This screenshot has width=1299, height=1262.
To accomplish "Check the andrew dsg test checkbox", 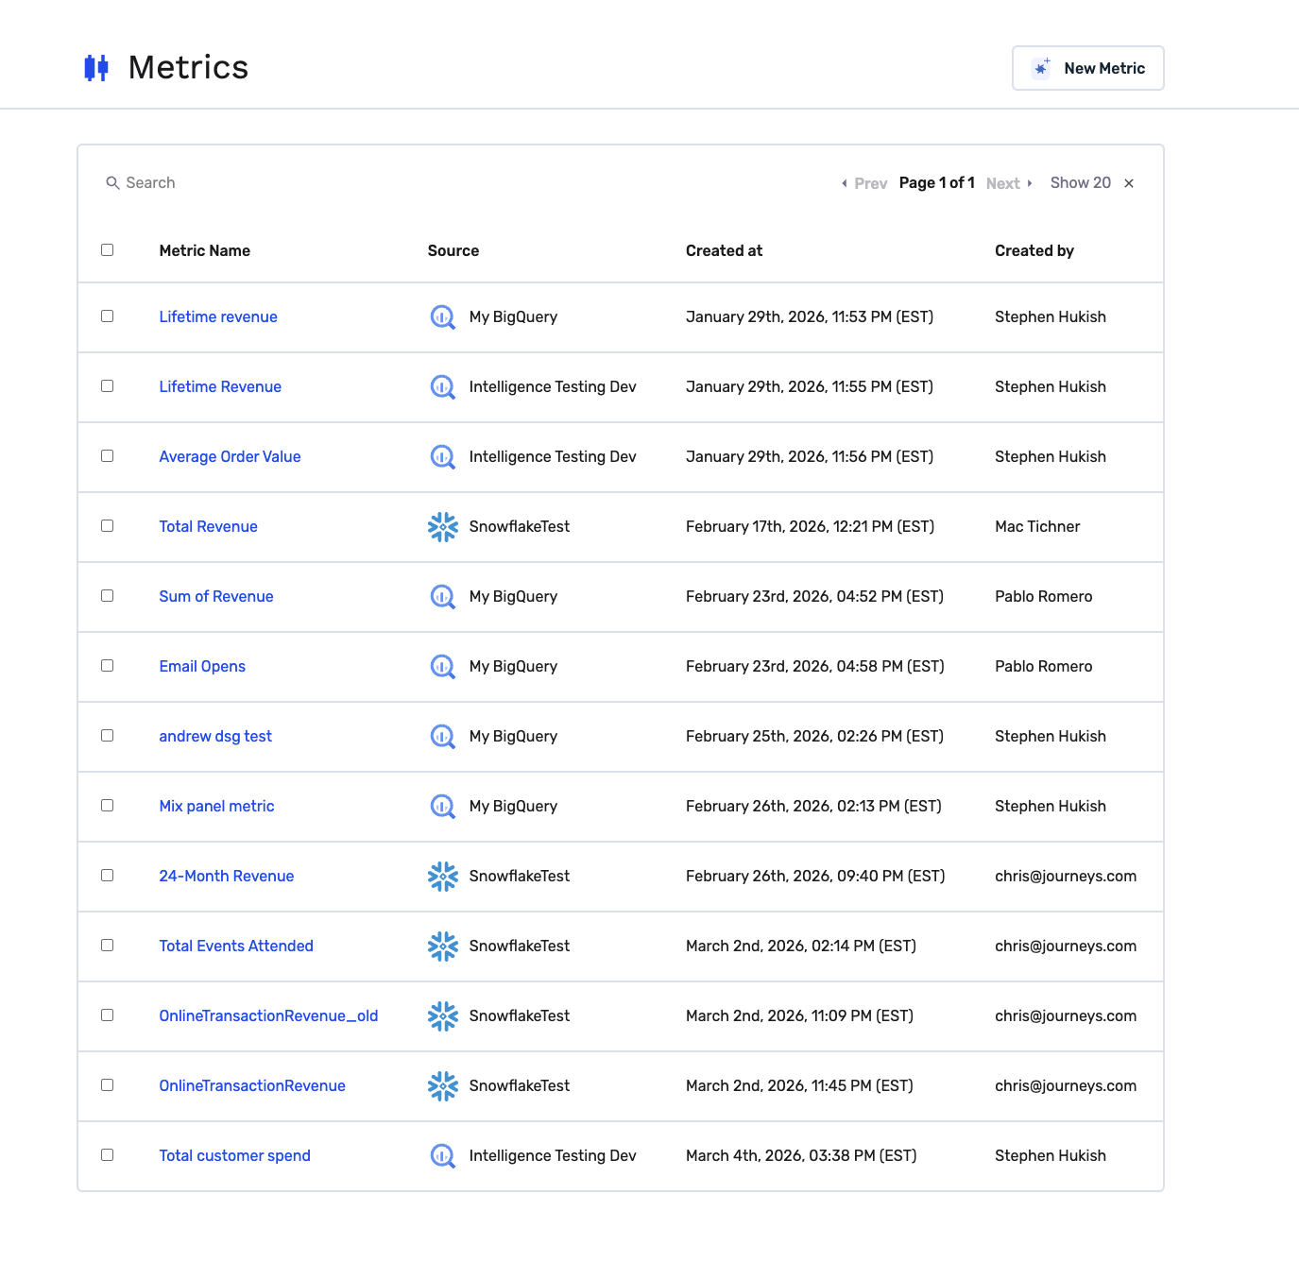I will 108,736.
